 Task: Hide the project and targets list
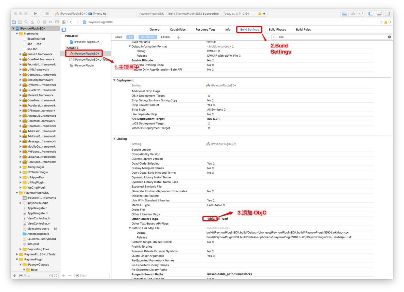pyautogui.click(x=64, y=30)
